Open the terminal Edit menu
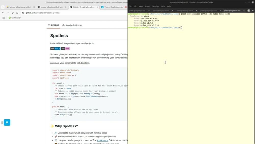 135,6
